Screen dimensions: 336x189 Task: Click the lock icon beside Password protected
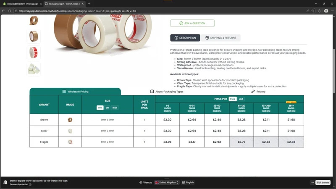coord(30,184)
